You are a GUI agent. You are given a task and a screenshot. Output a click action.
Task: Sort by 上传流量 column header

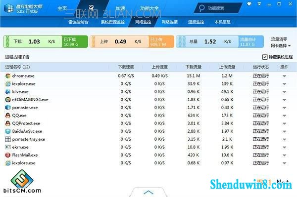(x=227, y=67)
